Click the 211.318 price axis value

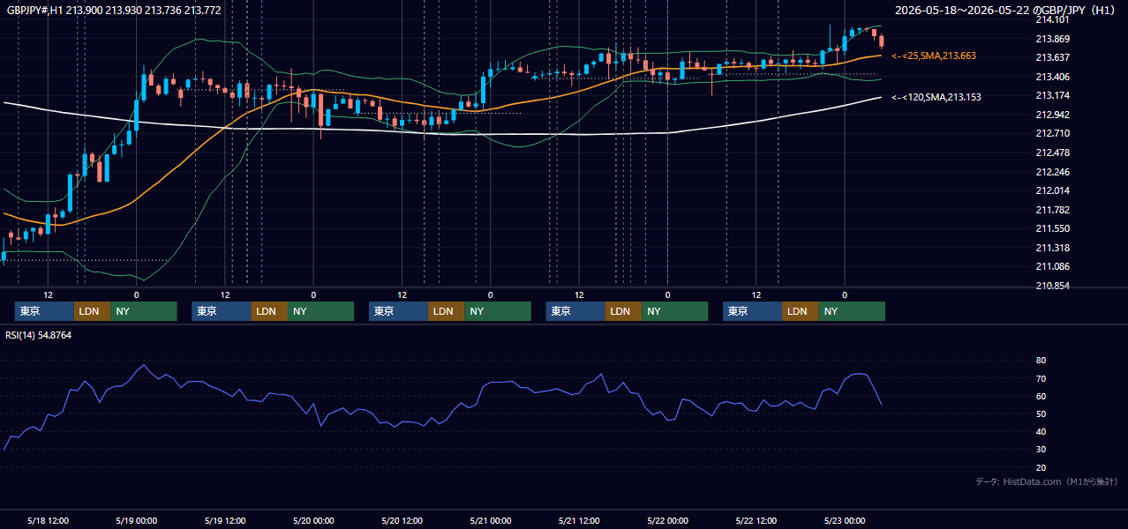(x=1052, y=248)
